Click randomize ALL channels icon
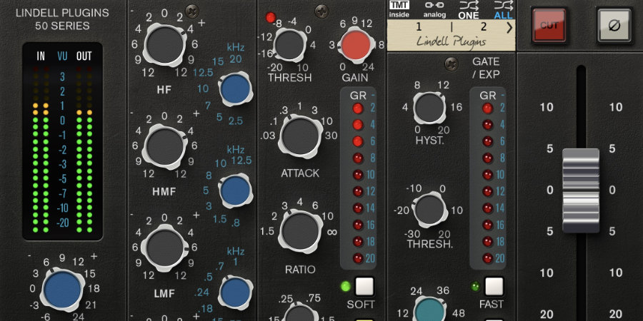This screenshot has width=643, height=321. [x=503, y=9]
